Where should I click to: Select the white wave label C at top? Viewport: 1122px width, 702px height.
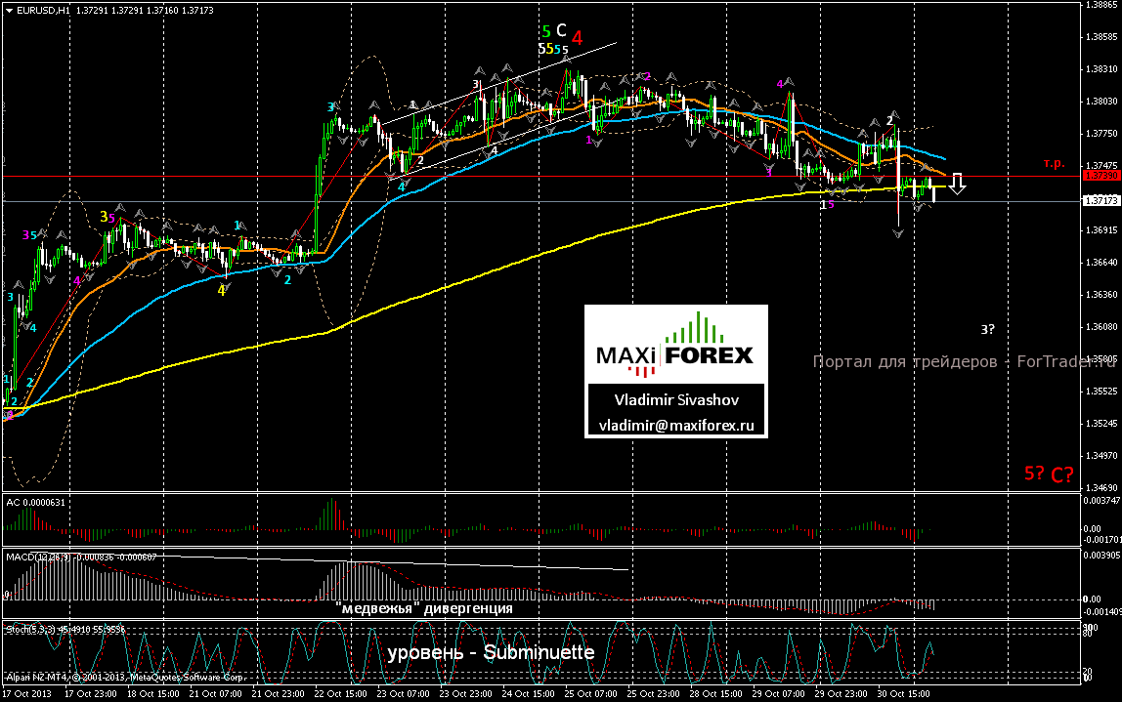[562, 31]
